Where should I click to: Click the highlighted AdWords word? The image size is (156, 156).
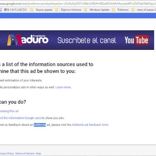click(40, 125)
